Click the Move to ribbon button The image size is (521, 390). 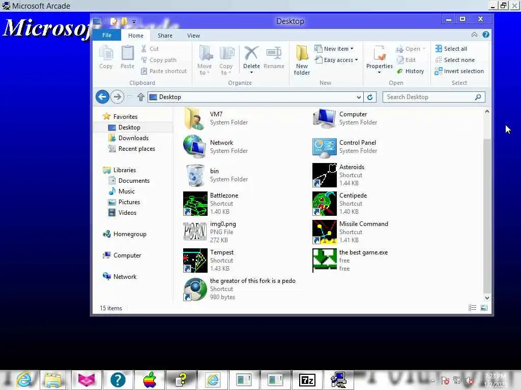tap(205, 60)
